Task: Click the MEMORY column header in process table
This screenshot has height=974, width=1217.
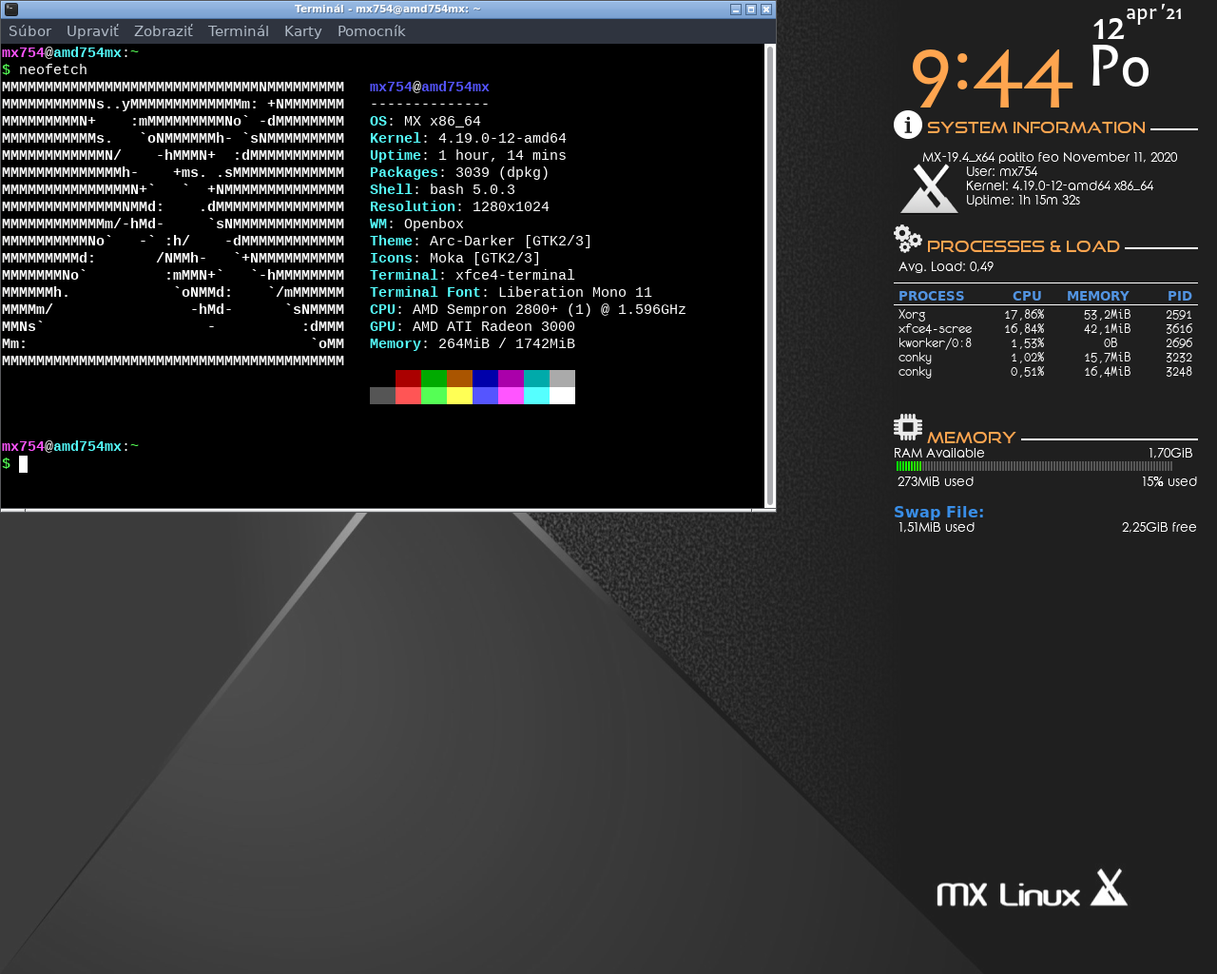Action: 1097,296
